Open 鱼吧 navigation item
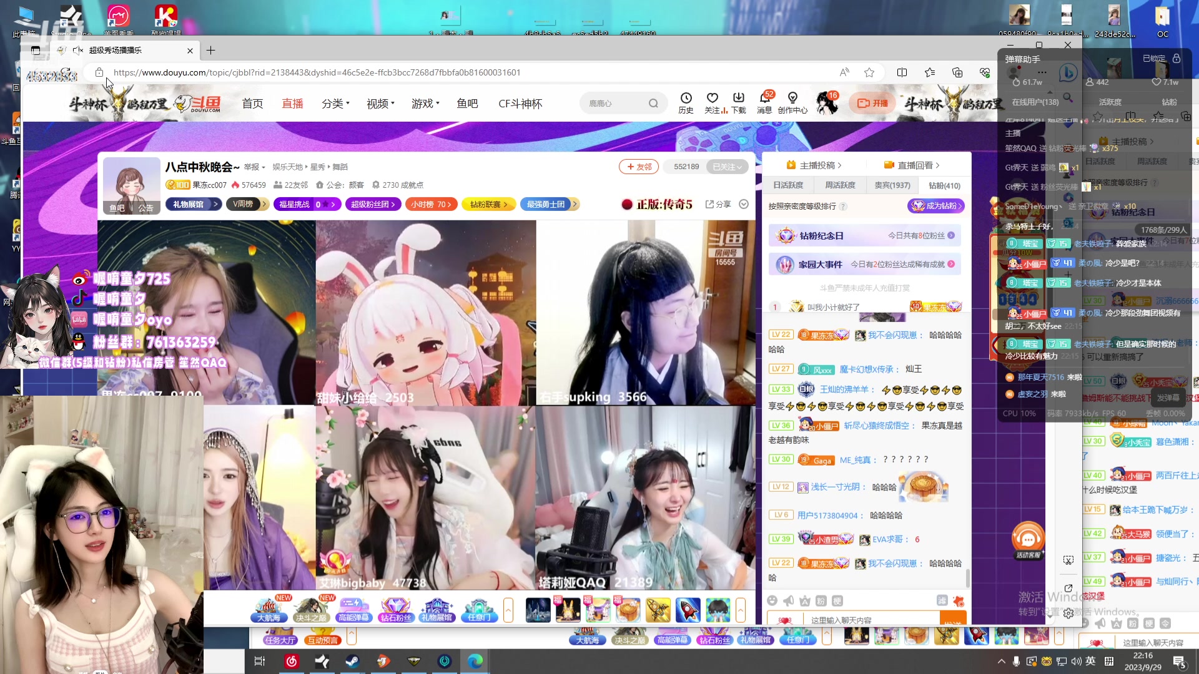1199x674 pixels. pos(467,104)
